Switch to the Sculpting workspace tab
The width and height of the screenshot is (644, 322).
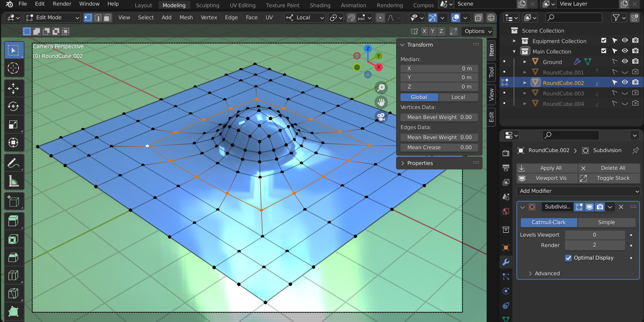click(x=207, y=5)
